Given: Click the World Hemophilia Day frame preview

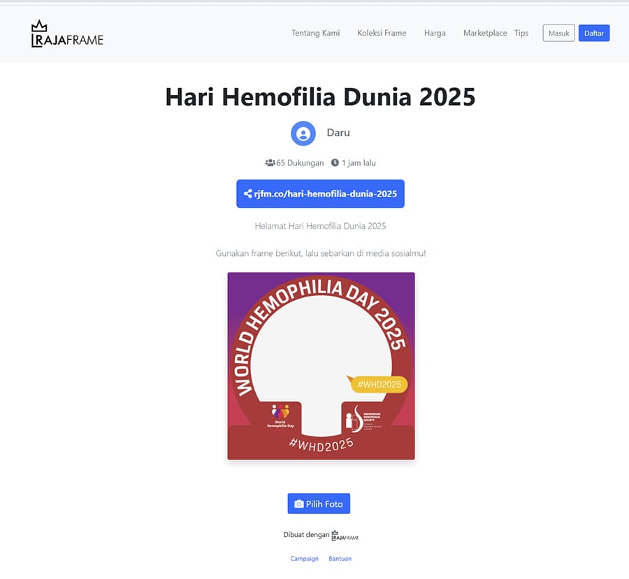Looking at the screenshot, I should pyautogui.click(x=321, y=366).
